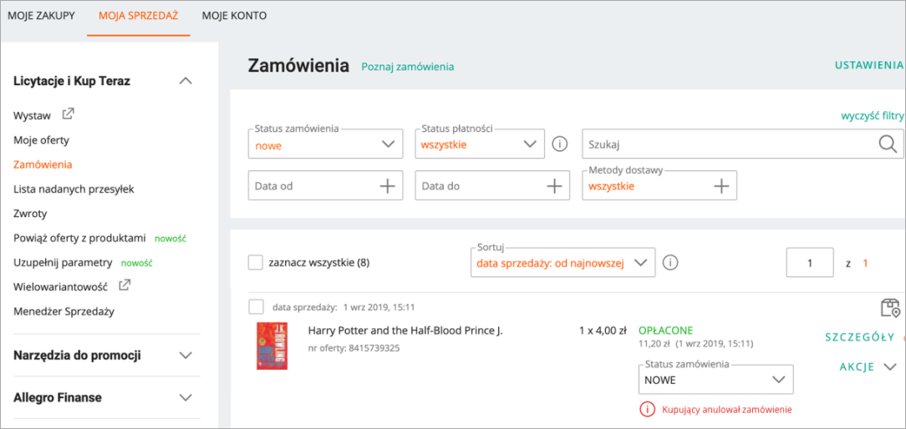906x429 pixels.
Task: Click info icon beside Sortuj dropdown
Action: click(670, 263)
